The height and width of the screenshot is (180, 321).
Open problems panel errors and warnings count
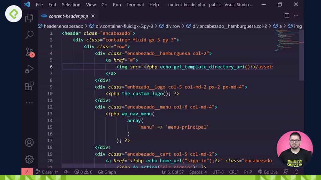coord(83,172)
